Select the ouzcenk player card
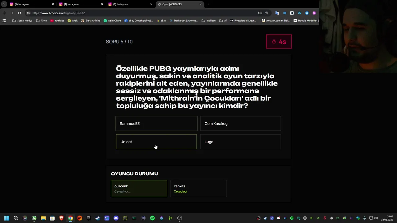Screen dimensions: 397x223 click(139, 188)
